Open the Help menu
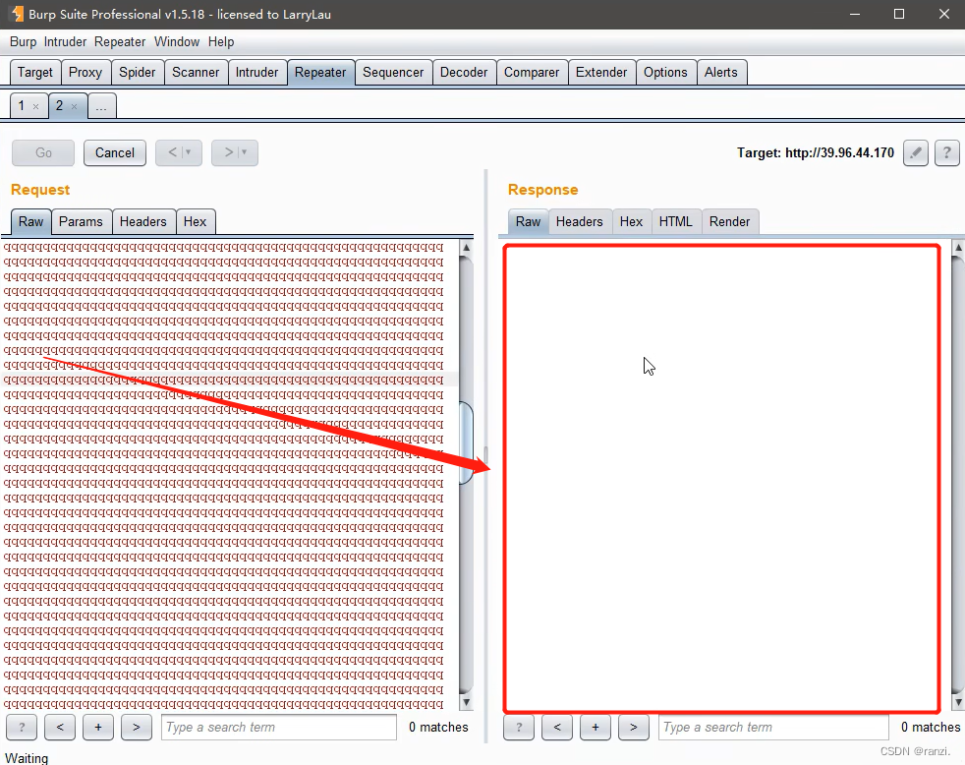 221,42
